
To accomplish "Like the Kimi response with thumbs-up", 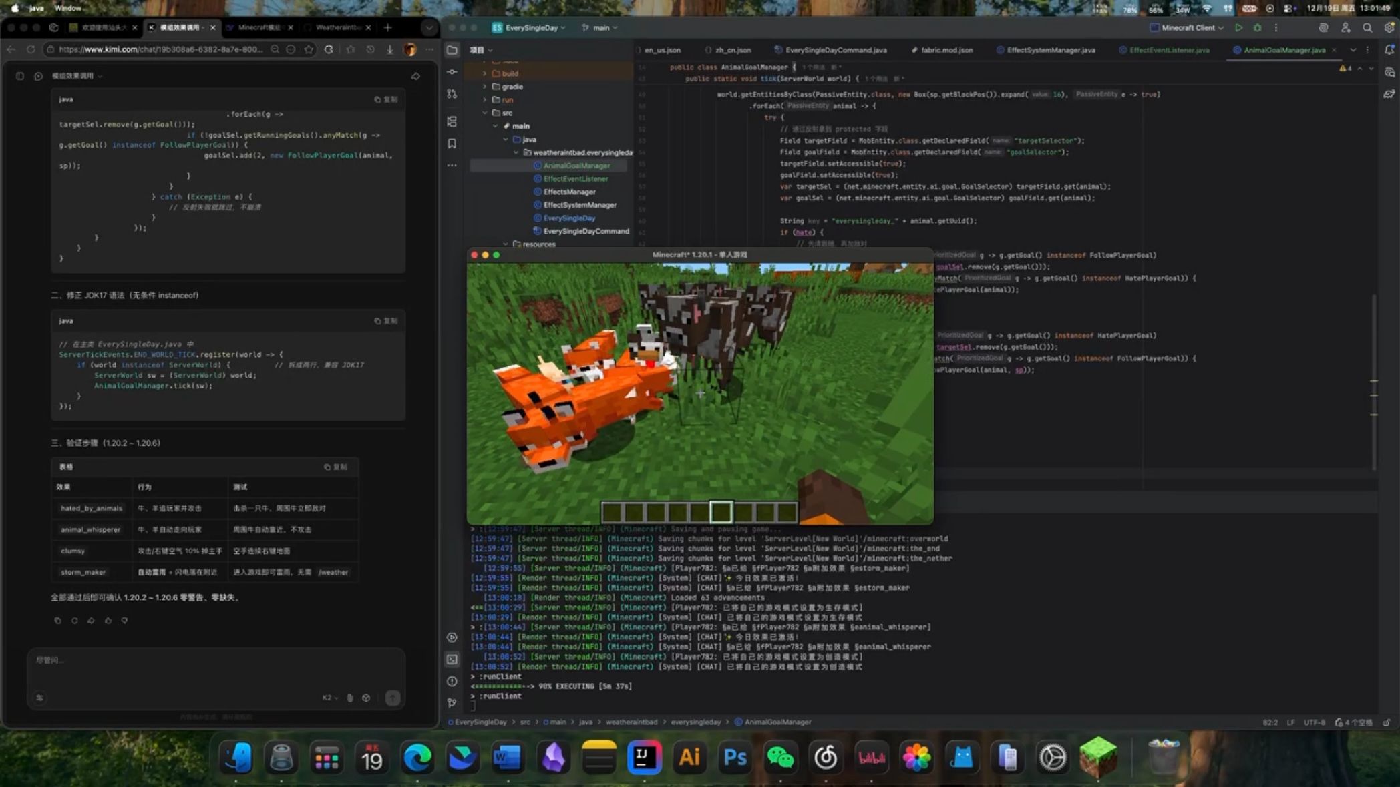I will coord(108,621).
